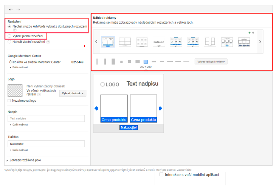
Task: Click the LOGO placeholder in ad preview
Action: click(110, 84)
